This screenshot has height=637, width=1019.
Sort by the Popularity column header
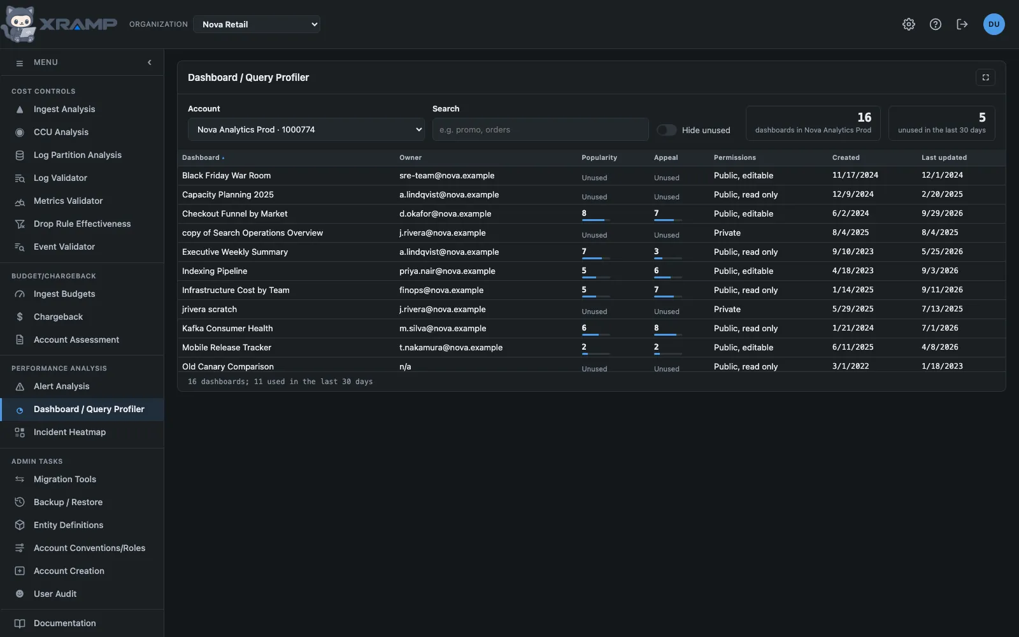click(599, 157)
